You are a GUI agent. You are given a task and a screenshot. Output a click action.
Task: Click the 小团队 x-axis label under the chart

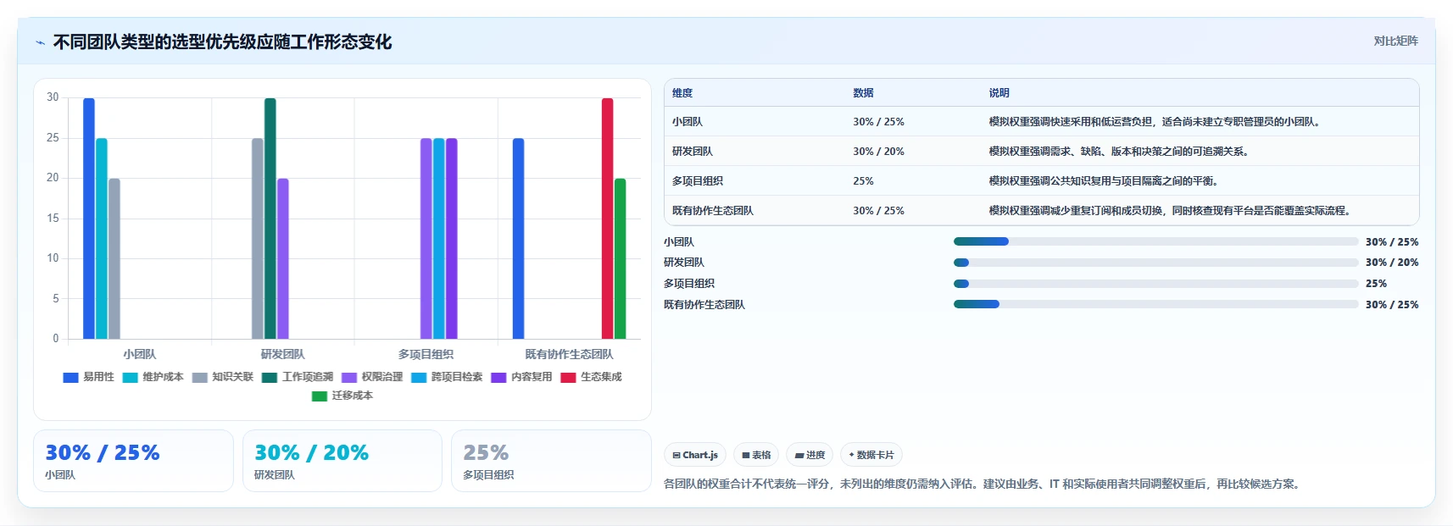coord(139,354)
